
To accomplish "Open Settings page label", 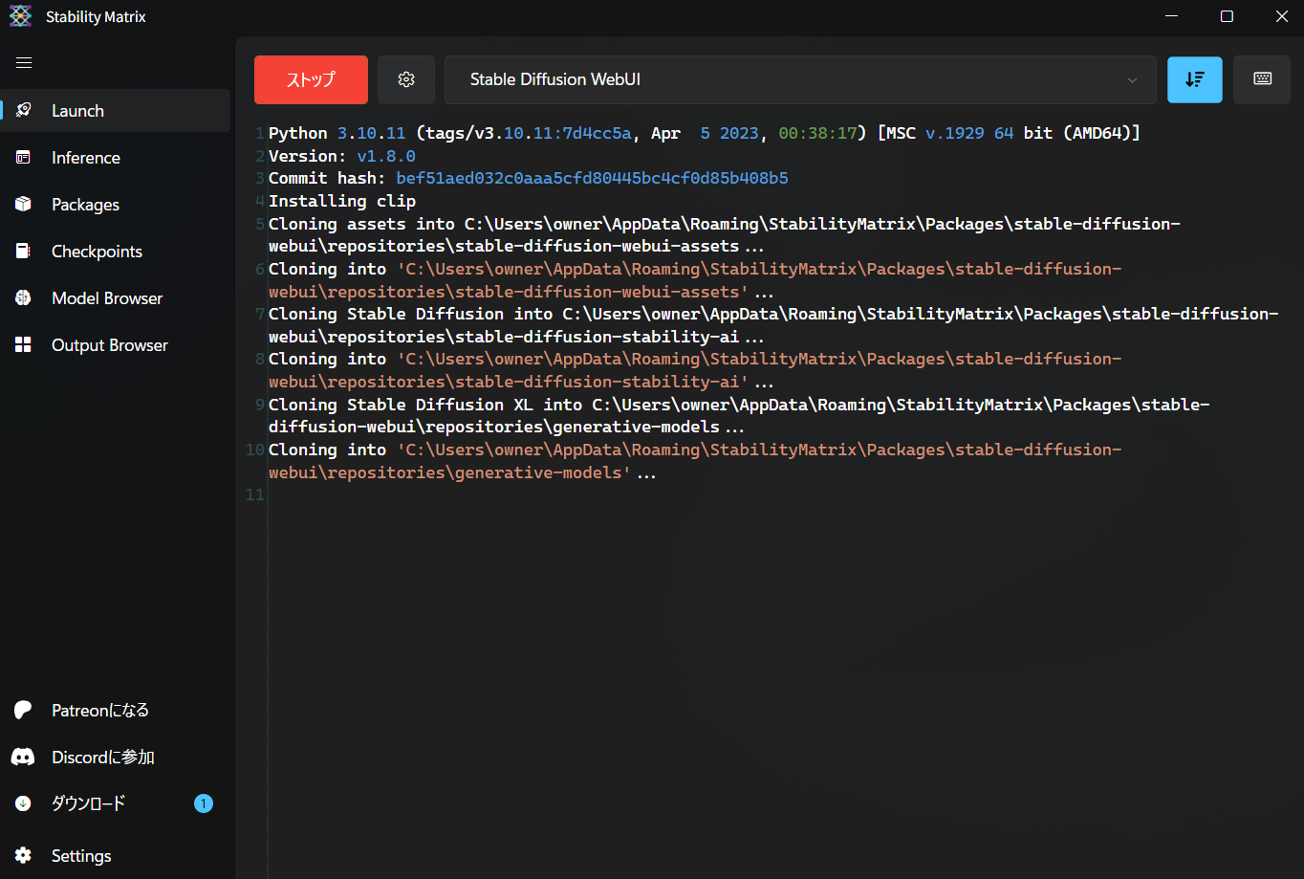I will point(81,855).
